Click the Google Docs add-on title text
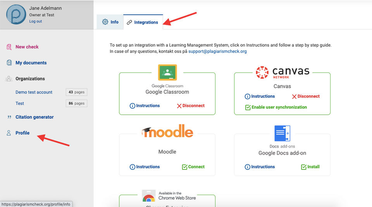This screenshot has height=207, width=372. [282, 153]
